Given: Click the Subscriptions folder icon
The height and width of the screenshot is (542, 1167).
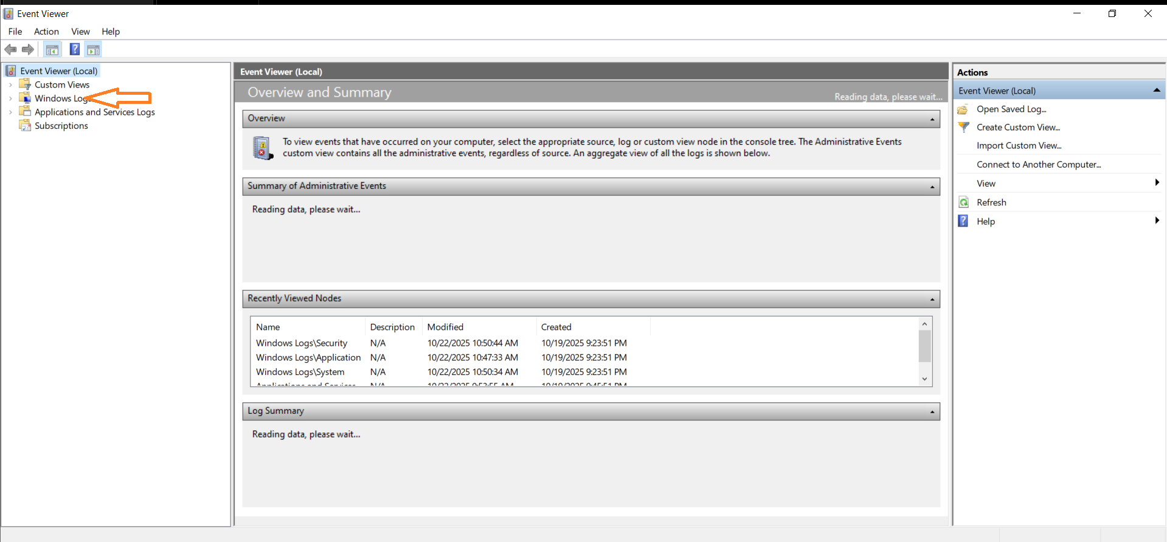Looking at the screenshot, I should pos(25,126).
